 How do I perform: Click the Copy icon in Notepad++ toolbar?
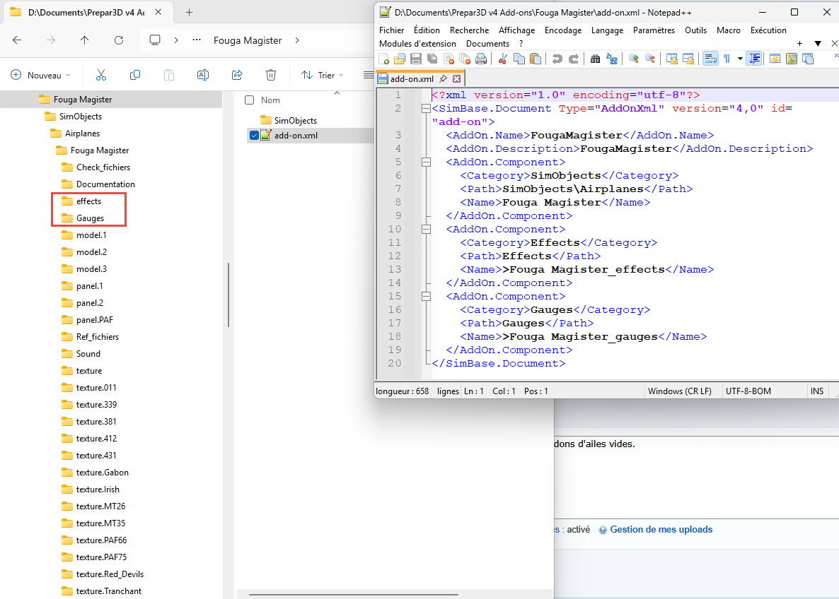pos(519,59)
